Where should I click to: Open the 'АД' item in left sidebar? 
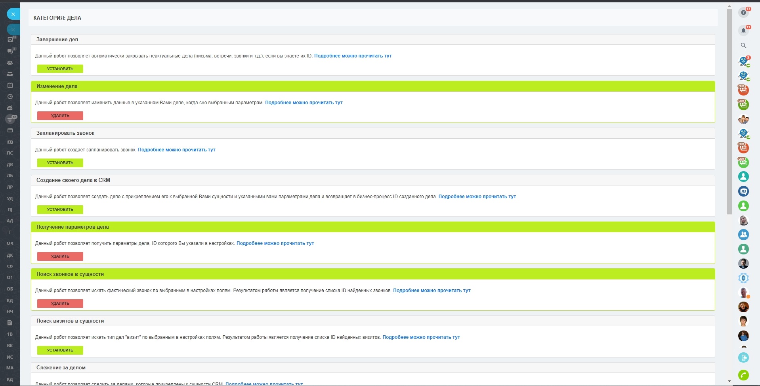pyautogui.click(x=10, y=221)
